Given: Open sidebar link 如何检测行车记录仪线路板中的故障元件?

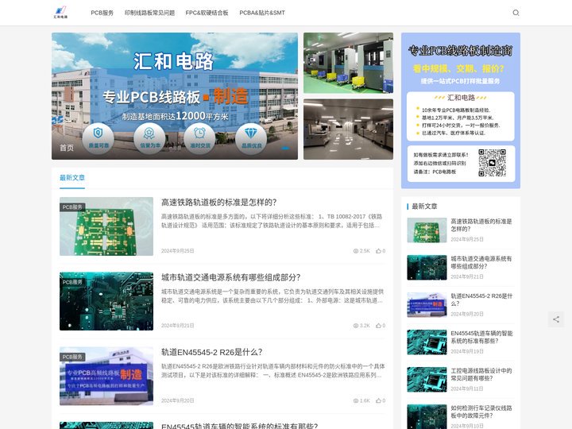Looking at the screenshot, I should (x=481, y=412).
